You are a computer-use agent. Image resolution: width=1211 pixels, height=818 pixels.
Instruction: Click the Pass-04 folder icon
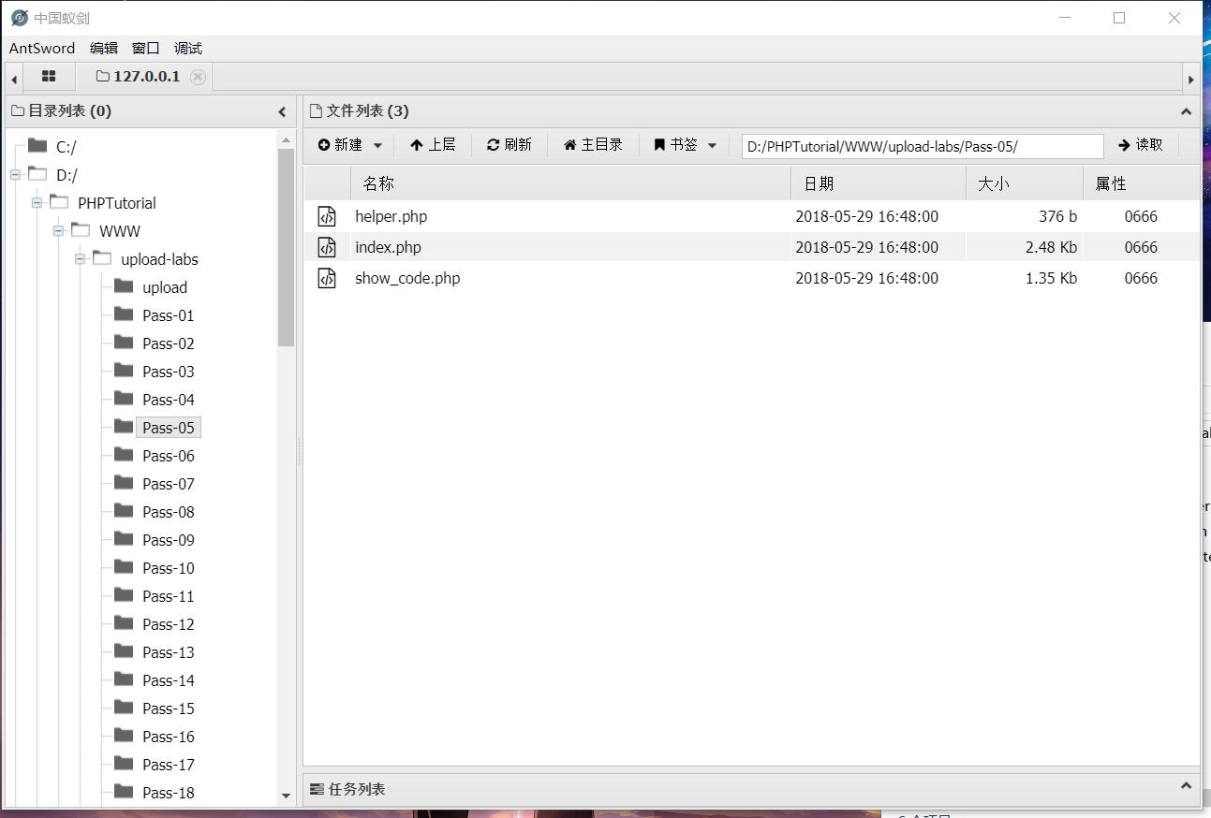(124, 398)
